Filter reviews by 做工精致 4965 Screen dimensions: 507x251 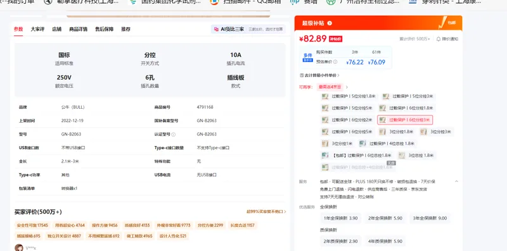pyautogui.click(x=139, y=236)
